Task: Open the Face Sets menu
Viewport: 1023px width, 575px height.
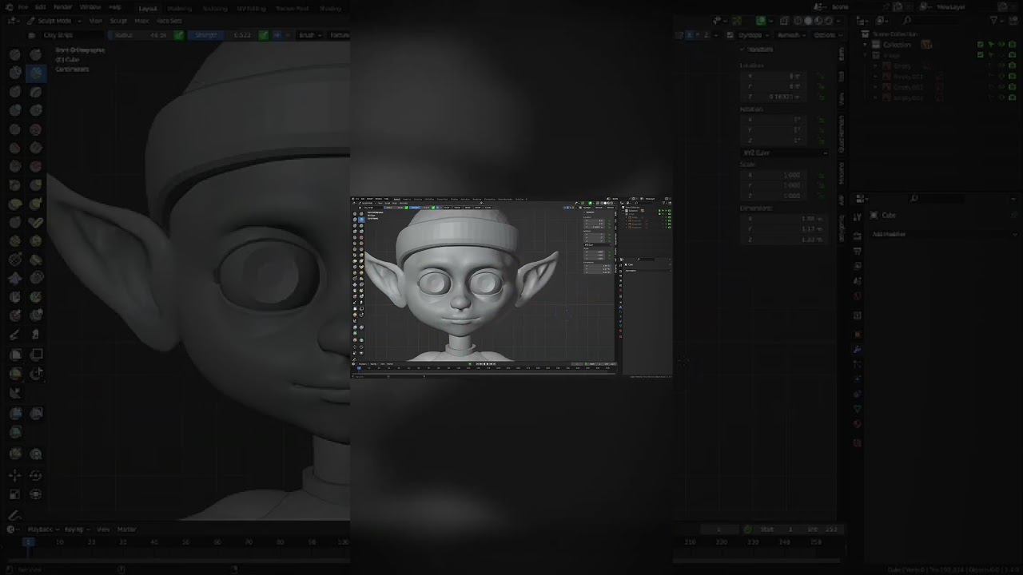Action: 169,21
